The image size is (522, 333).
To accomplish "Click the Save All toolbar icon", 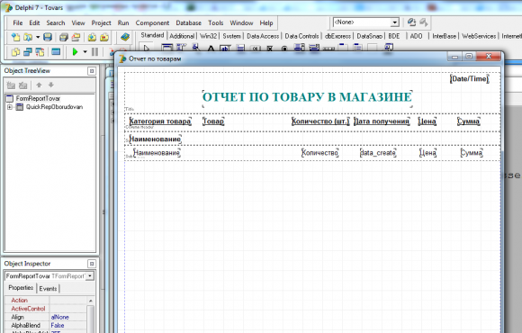I will point(64,37).
